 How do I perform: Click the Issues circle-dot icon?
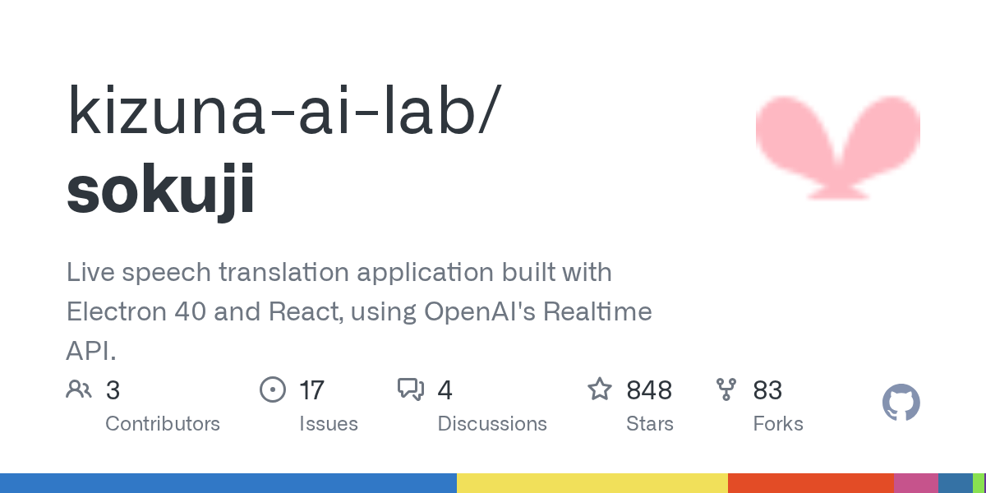[273, 389]
